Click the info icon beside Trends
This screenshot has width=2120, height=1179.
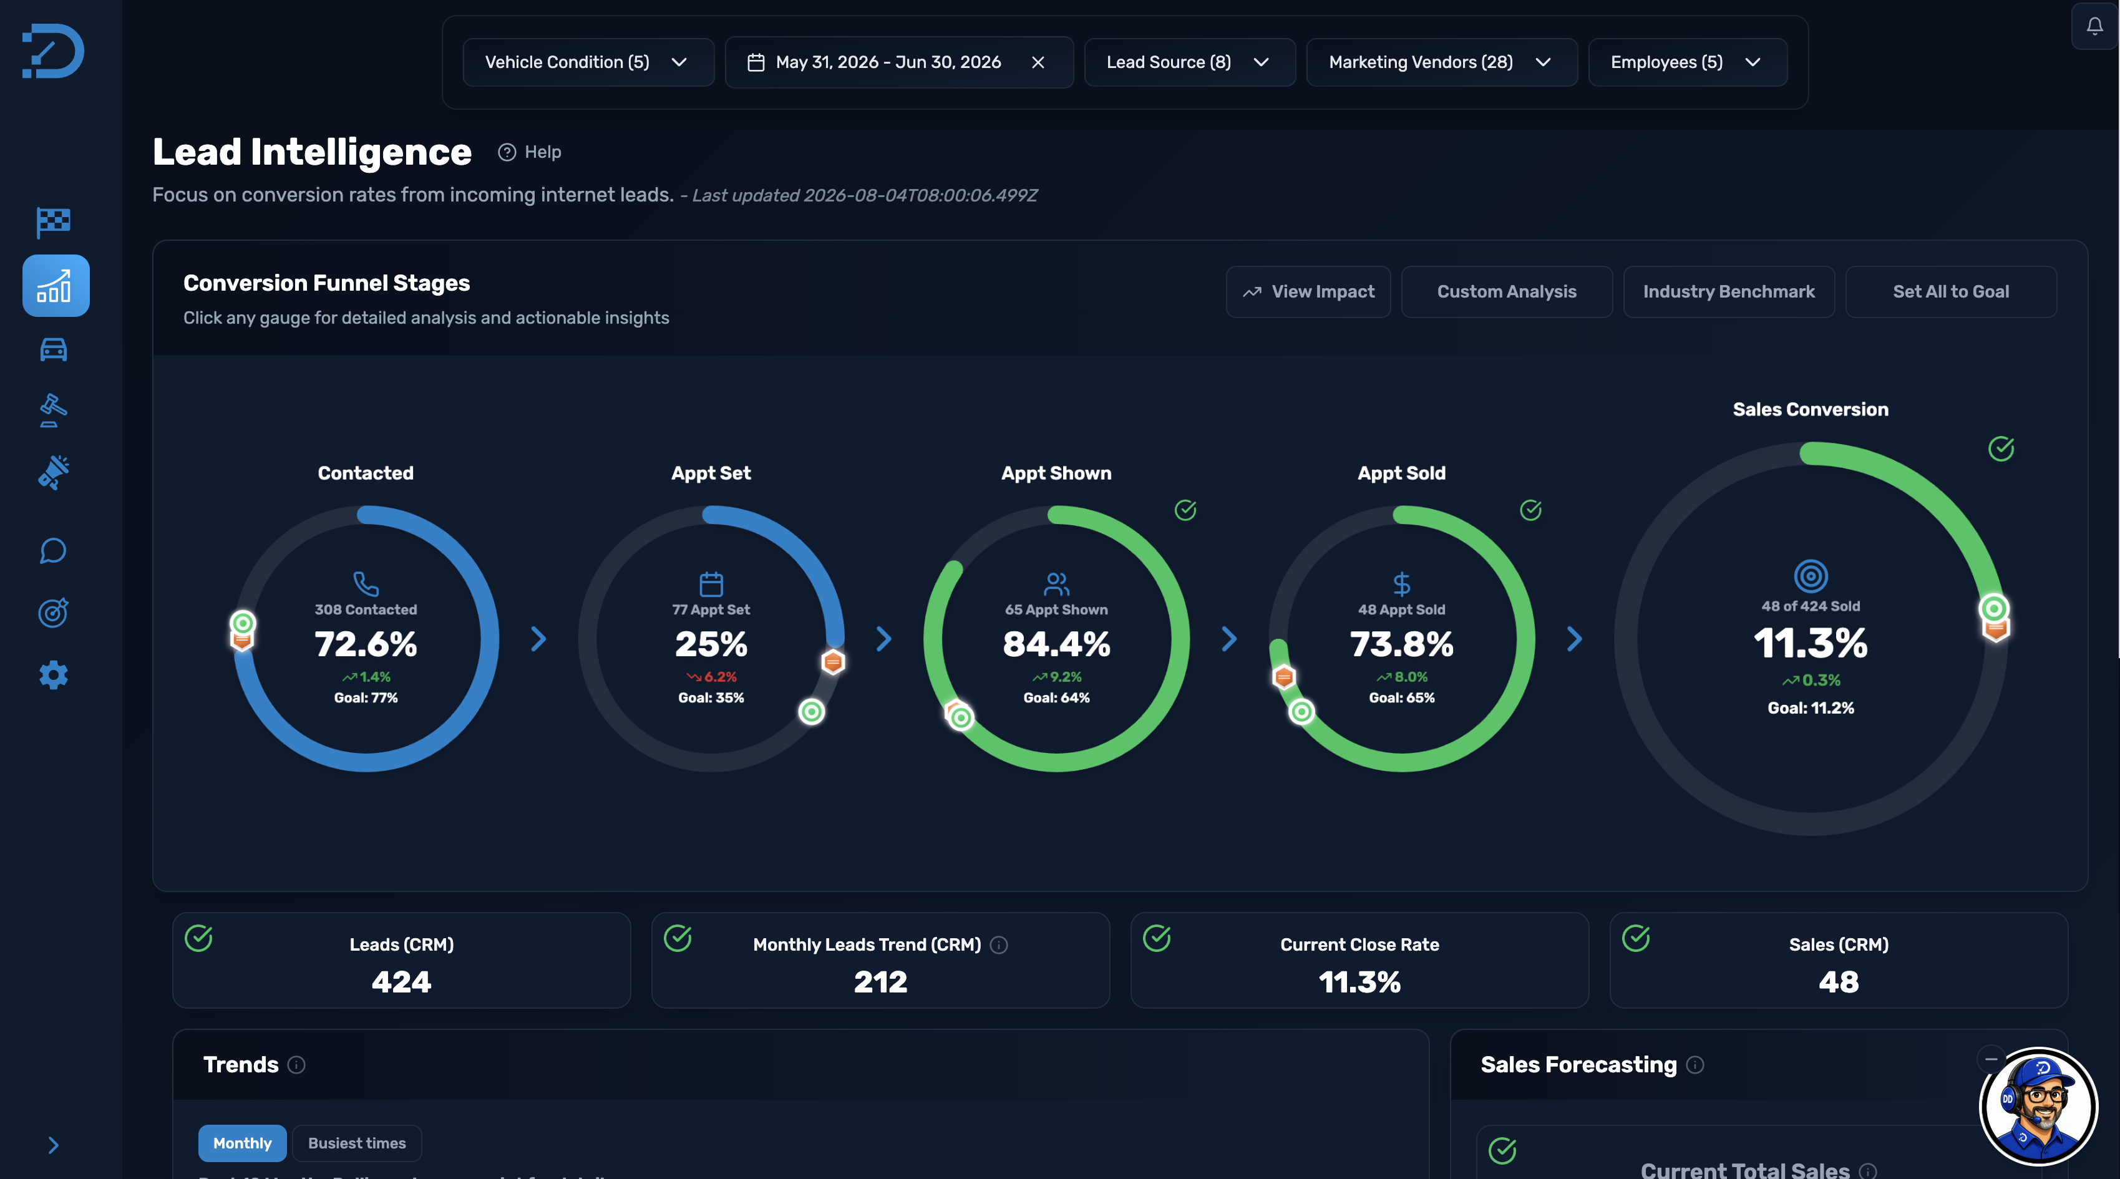point(297,1065)
